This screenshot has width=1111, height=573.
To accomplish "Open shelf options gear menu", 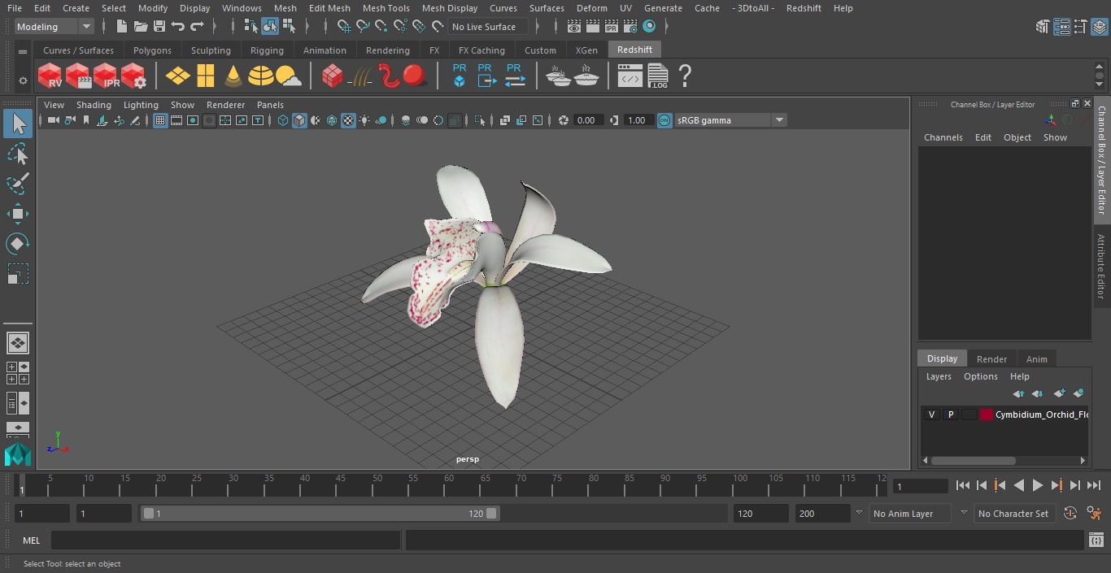I will [23, 80].
